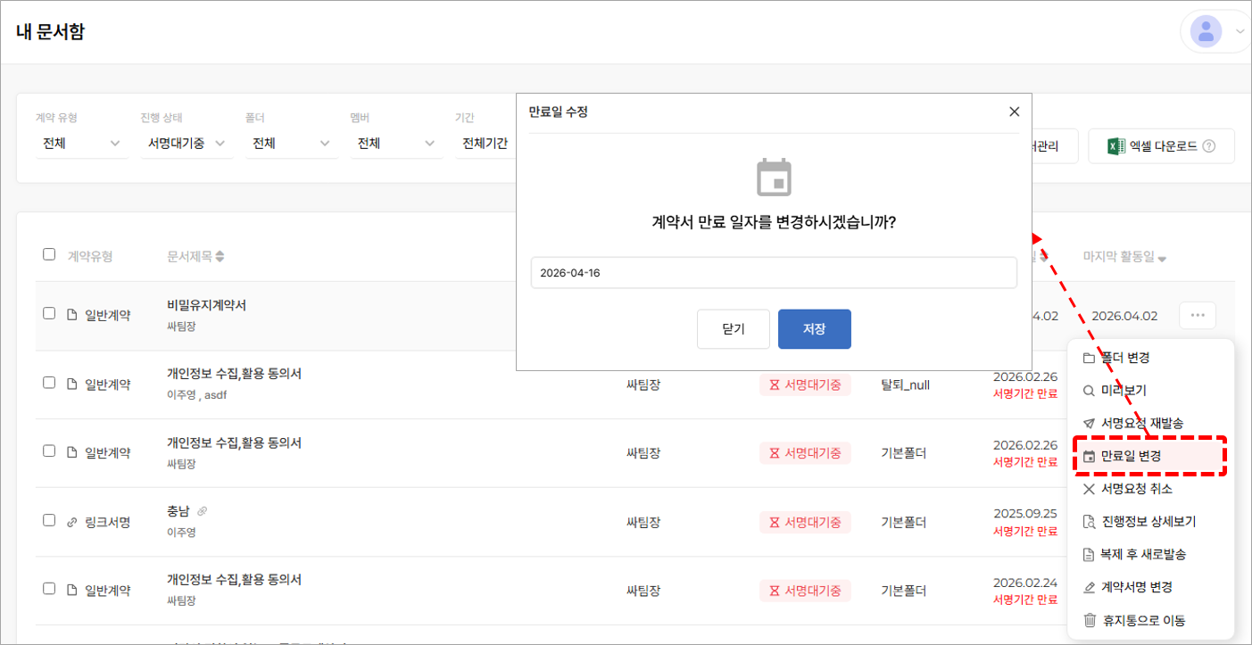This screenshot has height=645, width=1252.
Task: Click the calendar icon in the dialog
Action: 774,178
